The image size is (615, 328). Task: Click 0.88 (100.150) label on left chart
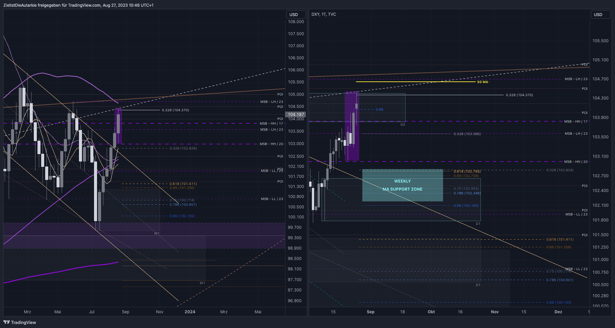click(182, 216)
